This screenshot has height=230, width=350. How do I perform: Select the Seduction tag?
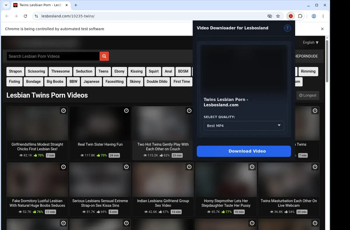click(x=84, y=71)
